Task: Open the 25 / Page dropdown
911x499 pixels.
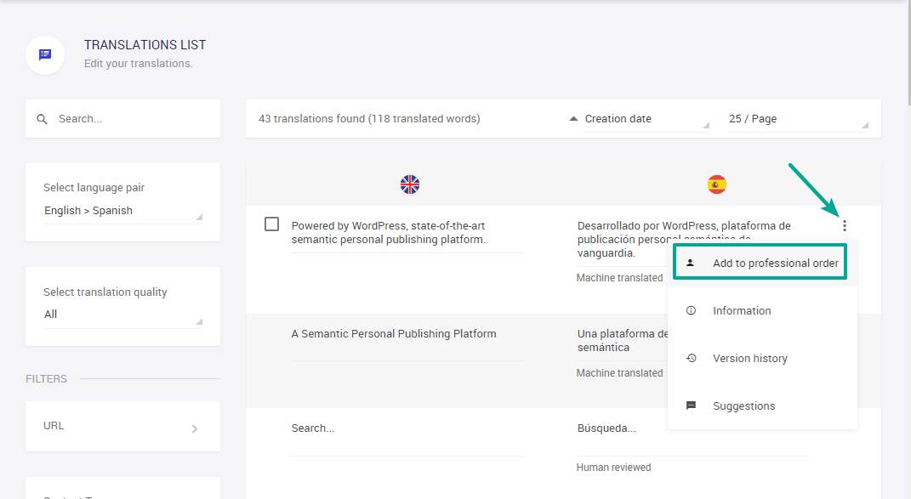Action: tap(797, 119)
